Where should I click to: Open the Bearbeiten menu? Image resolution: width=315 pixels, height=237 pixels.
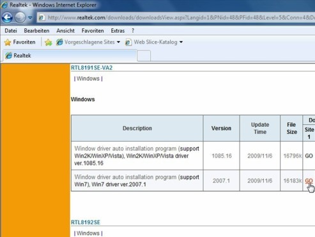[36, 31]
